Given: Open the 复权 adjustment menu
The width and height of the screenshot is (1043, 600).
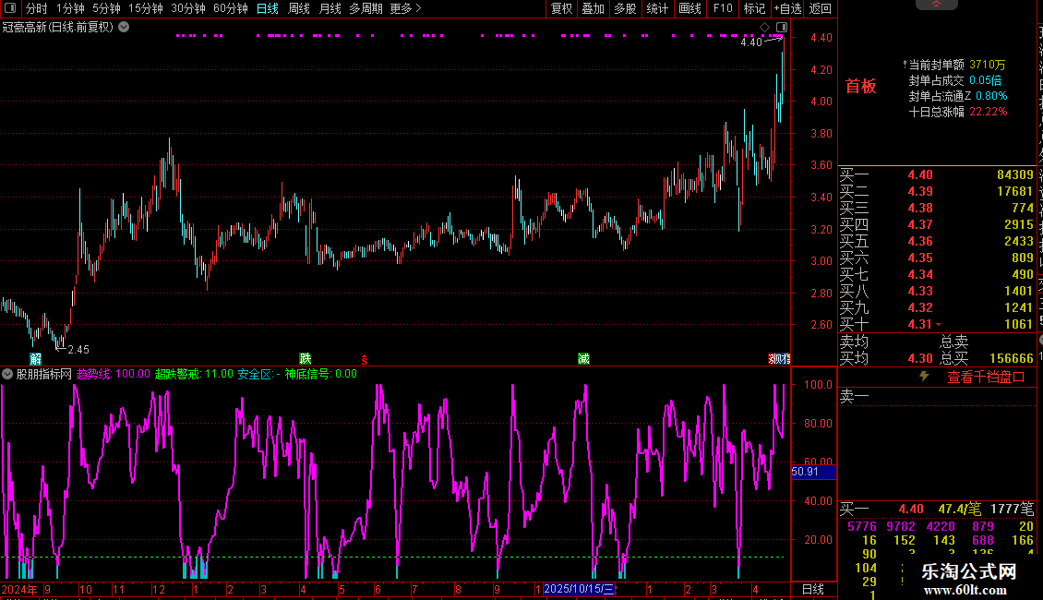Looking at the screenshot, I should (x=561, y=8).
